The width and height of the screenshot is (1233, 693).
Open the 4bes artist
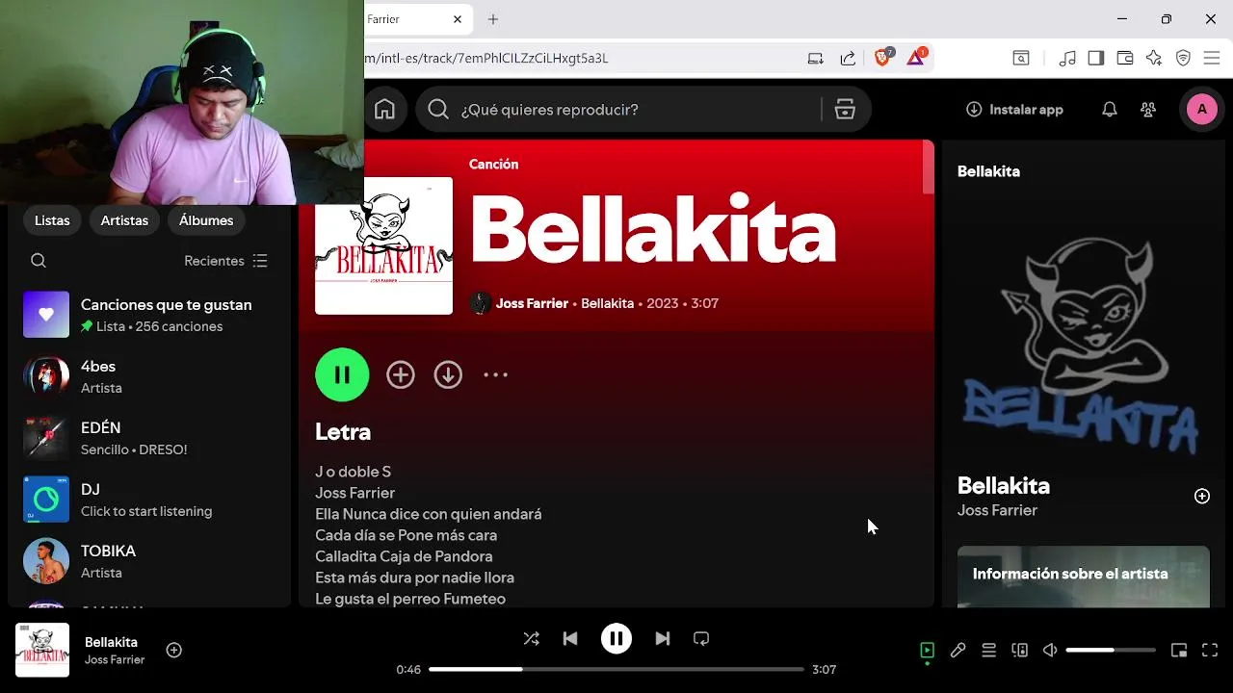(x=149, y=376)
